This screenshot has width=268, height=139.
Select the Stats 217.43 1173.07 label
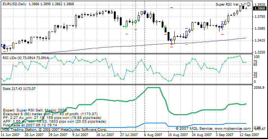[19, 88]
